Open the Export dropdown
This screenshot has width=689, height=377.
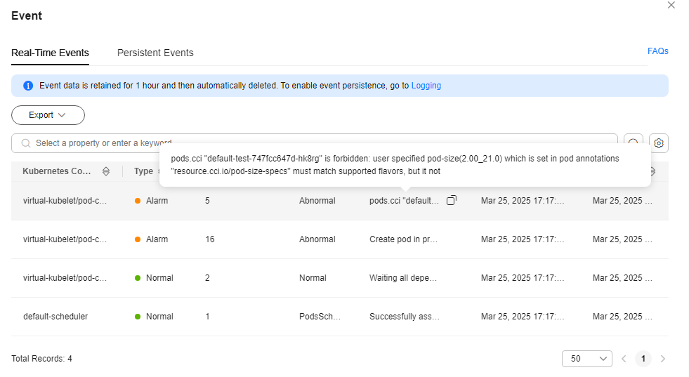click(48, 115)
